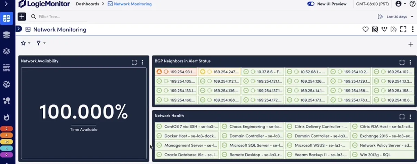Open the help question mark icon
417x164 pixels.
coord(412,4)
